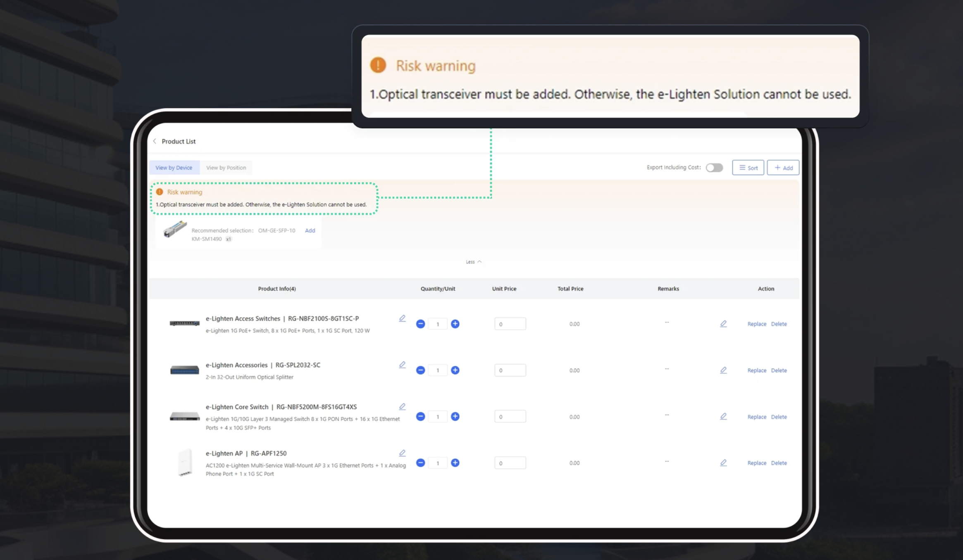Viewport: 963px width, 560px height.
Task: Click edit pencil next to RG-SPL2032-SC
Action: click(402, 365)
